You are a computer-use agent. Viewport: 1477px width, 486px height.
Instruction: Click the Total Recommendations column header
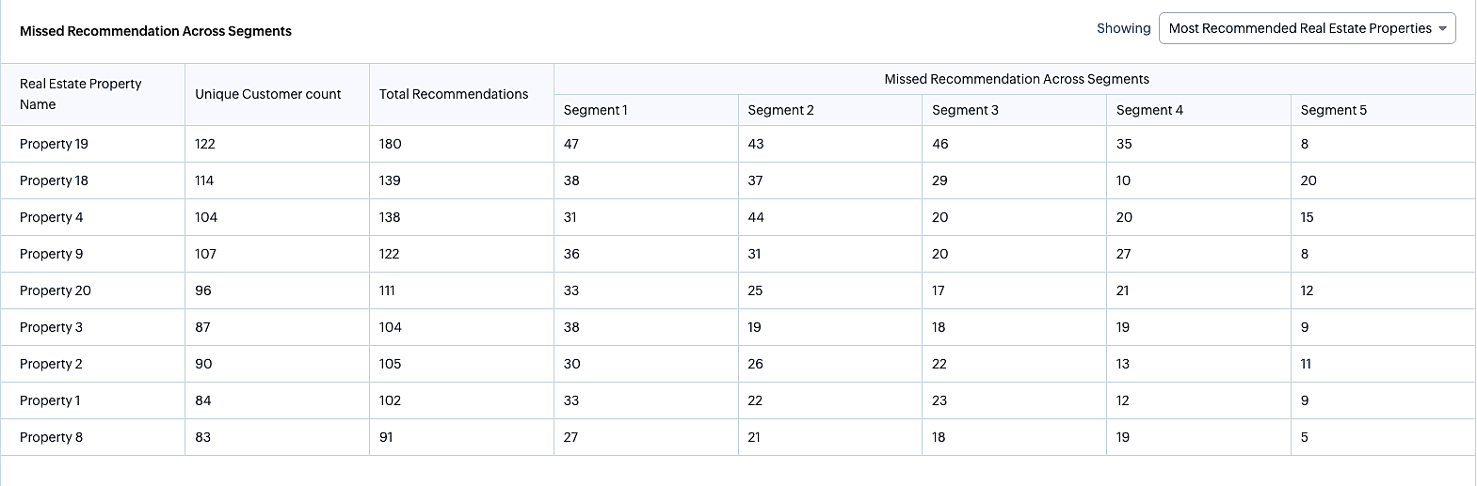coord(454,94)
